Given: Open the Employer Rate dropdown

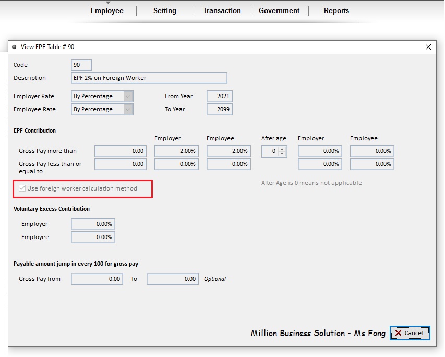Looking at the screenshot, I should point(128,96).
